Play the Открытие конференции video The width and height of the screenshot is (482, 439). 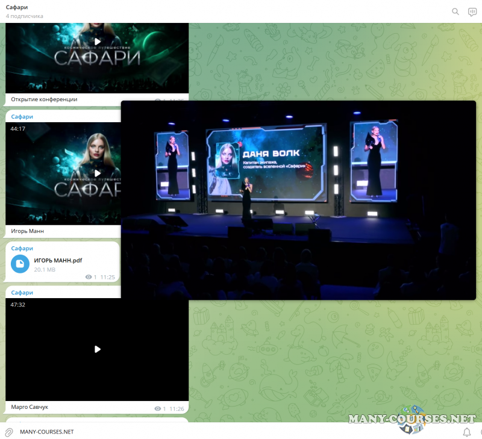(x=97, y=42)
